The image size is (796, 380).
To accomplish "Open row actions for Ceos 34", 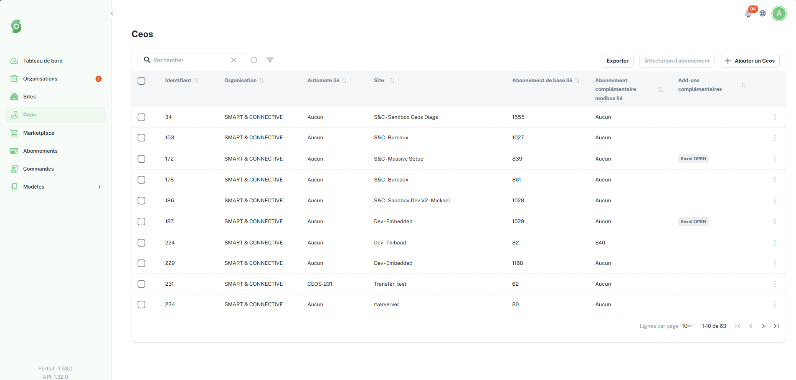I will [775, 117].
